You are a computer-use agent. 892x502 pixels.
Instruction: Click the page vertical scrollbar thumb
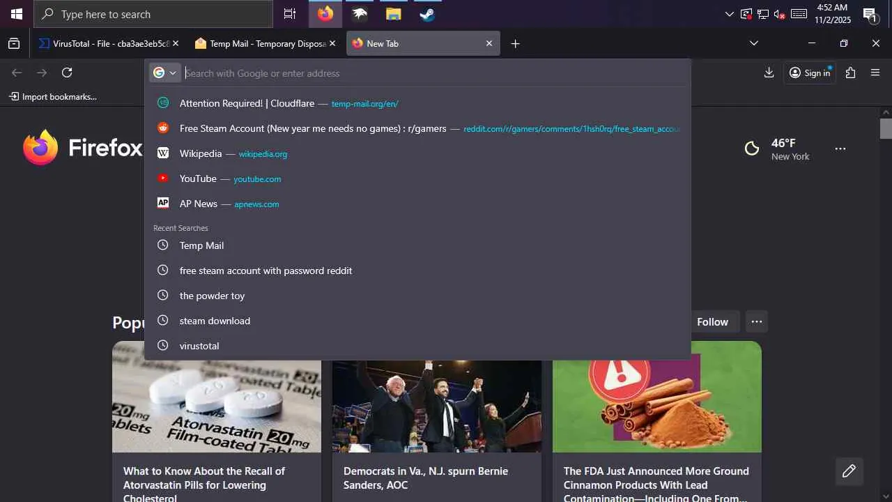point(886,128)
